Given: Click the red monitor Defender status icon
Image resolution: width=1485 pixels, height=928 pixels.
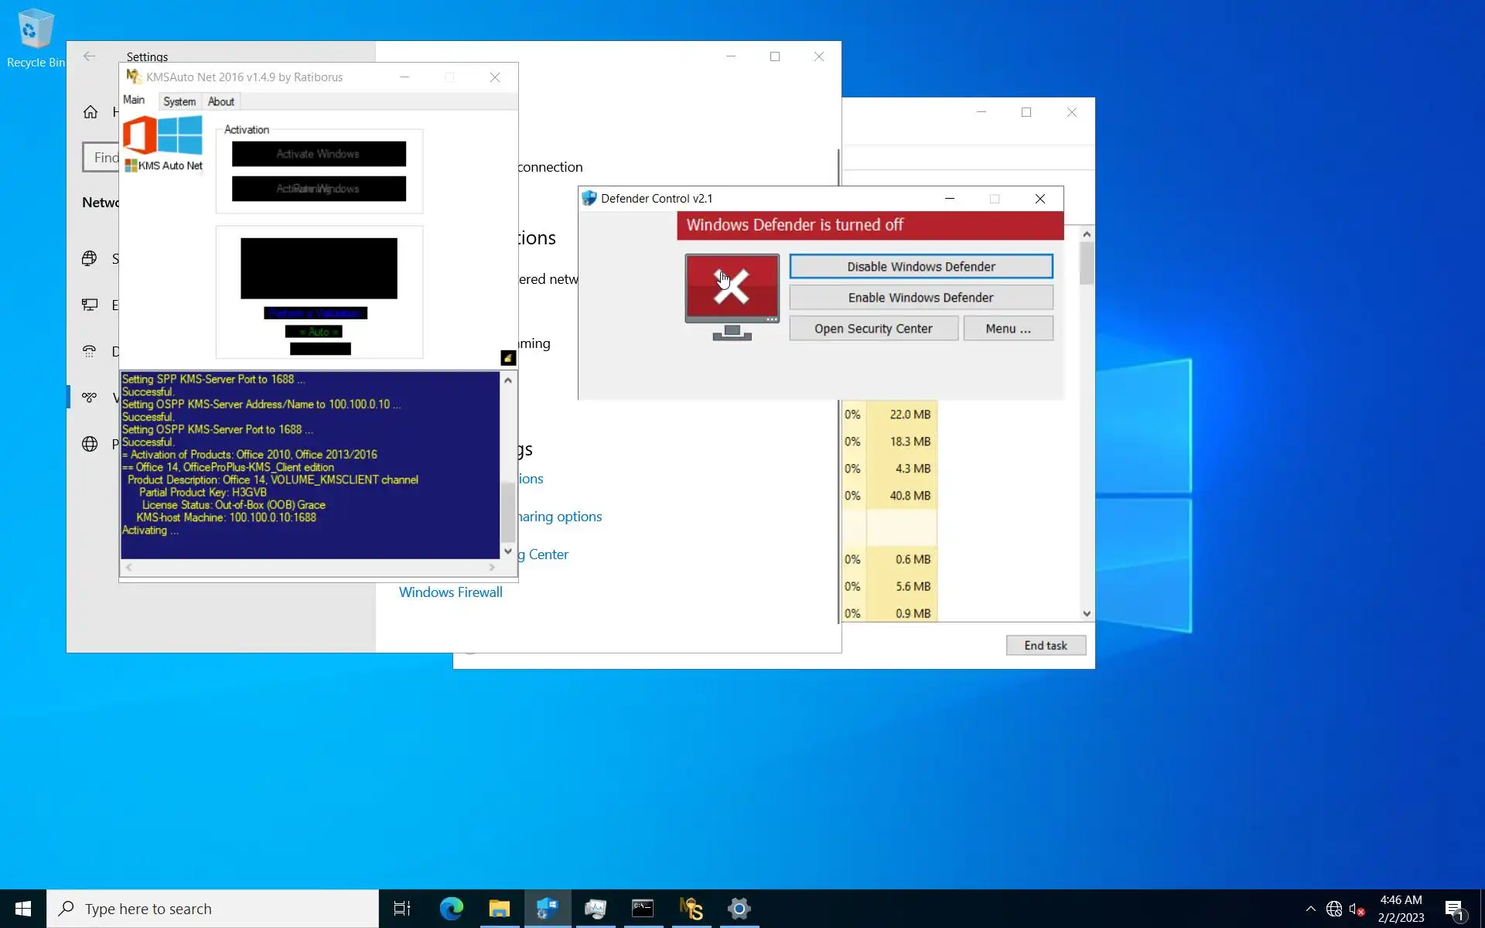Looking at the screenshot, I should click(x=732, y=295).
